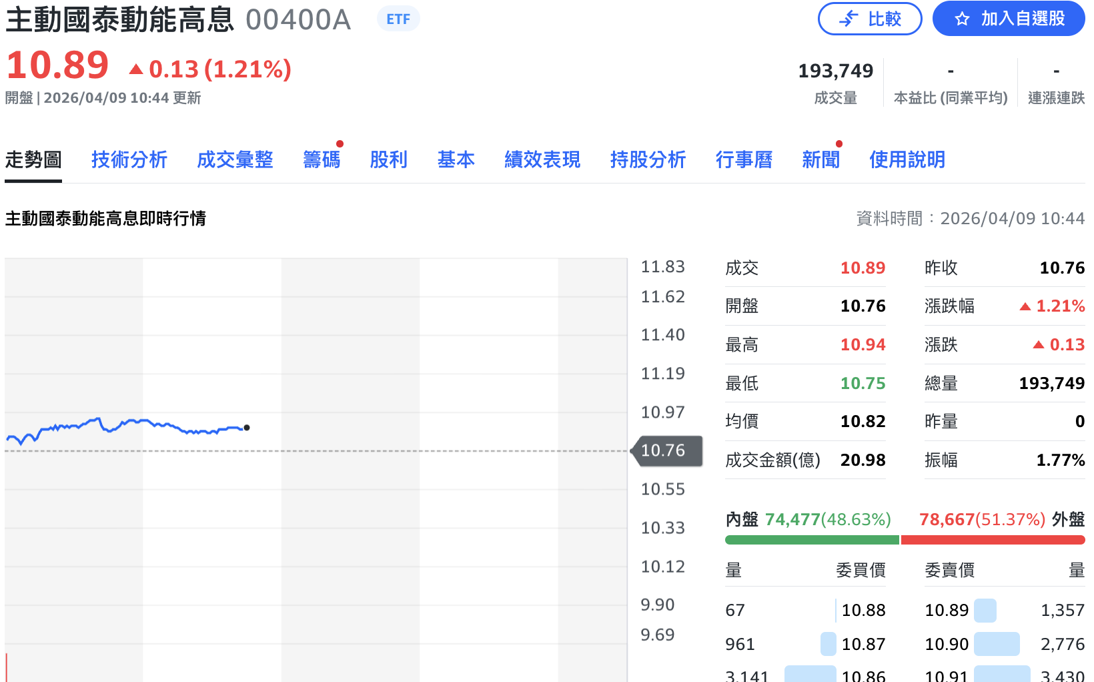This screenshot has width=1094, height=682.
Task: Click the best bid price 10.88 in order book
Action: (863, 609)
